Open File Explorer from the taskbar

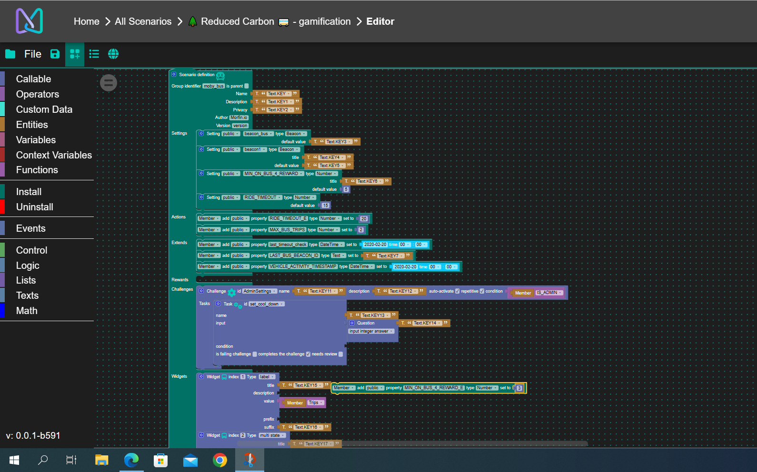coord(101,460)
